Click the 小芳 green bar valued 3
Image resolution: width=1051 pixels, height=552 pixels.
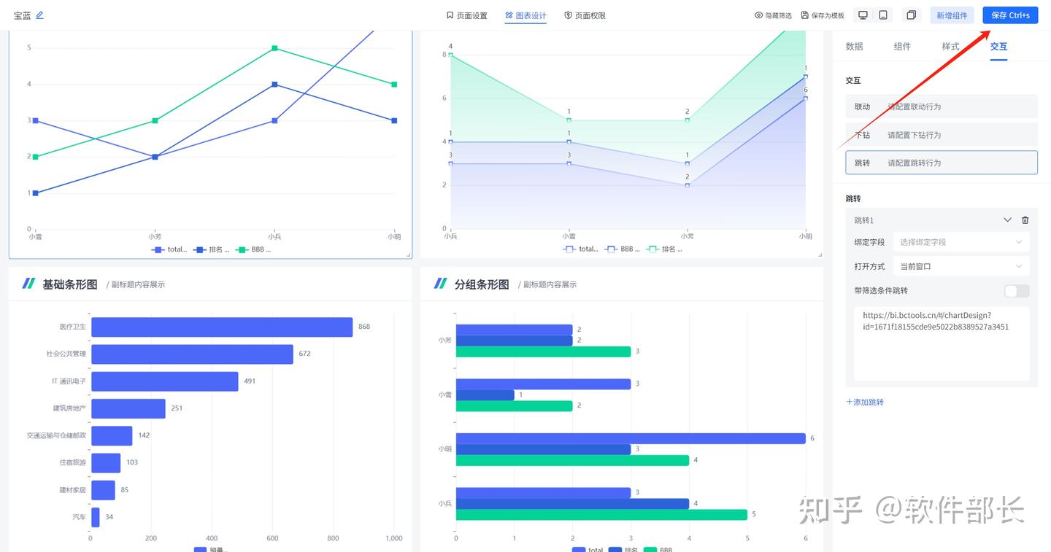pyautogui.click(x=544, y=351)
